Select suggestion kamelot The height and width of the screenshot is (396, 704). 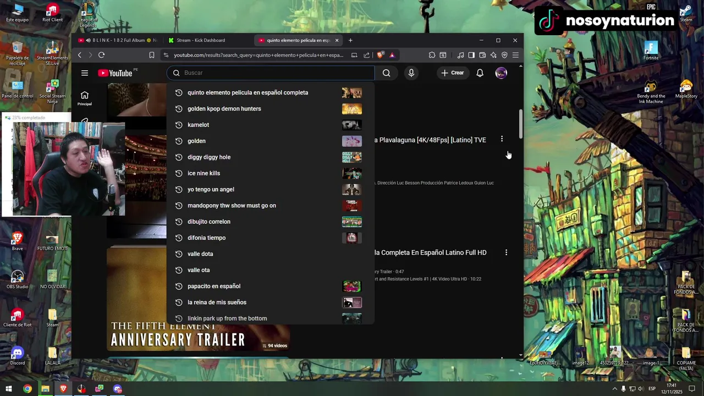tap(270, 125)
